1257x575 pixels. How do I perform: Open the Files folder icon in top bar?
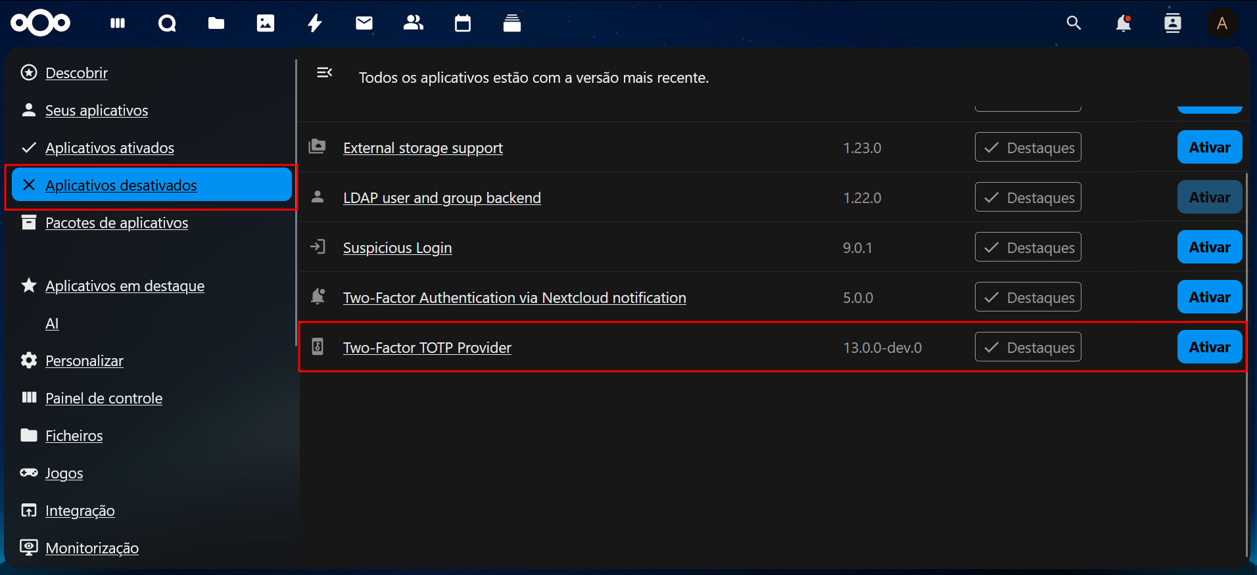coord(216,24)
